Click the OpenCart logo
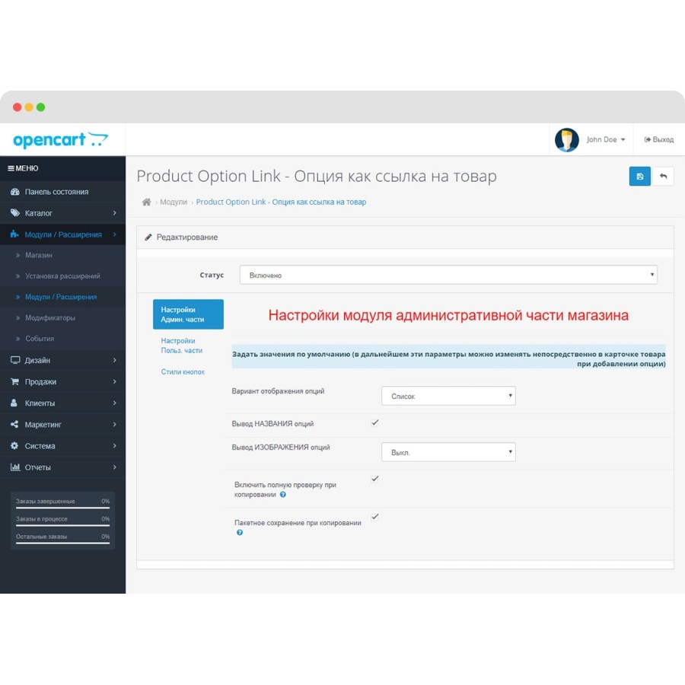 [60, 140]
